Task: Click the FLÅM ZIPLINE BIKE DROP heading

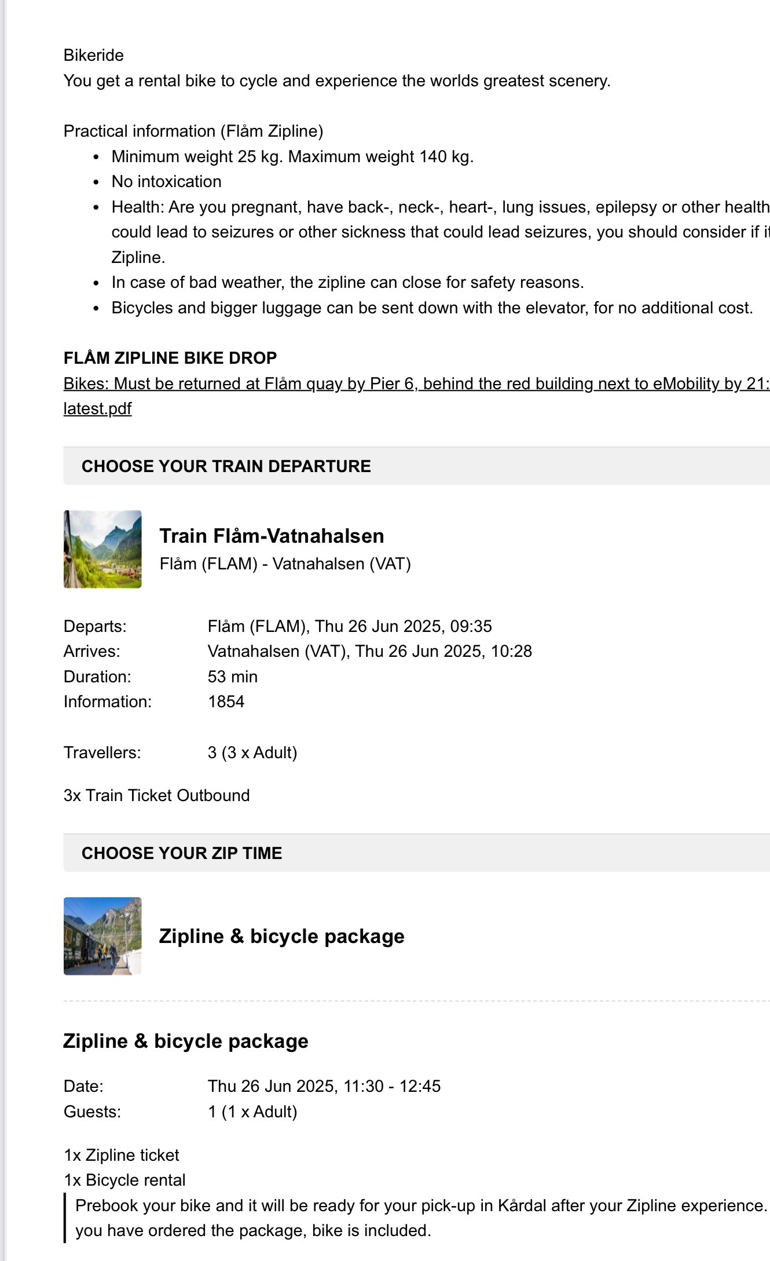Action: (170, 358)
